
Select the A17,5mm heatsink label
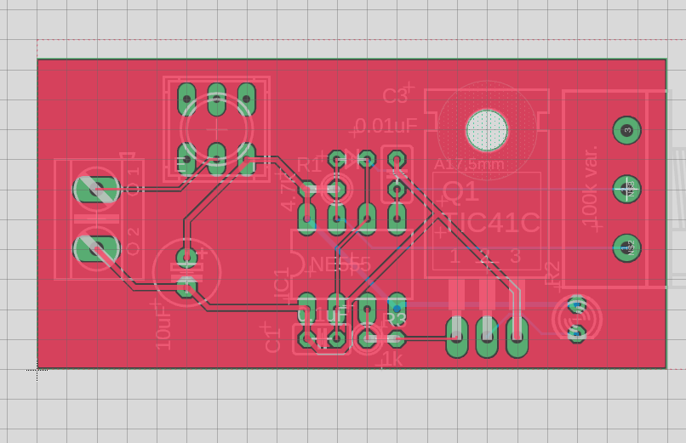coord(469,163)
